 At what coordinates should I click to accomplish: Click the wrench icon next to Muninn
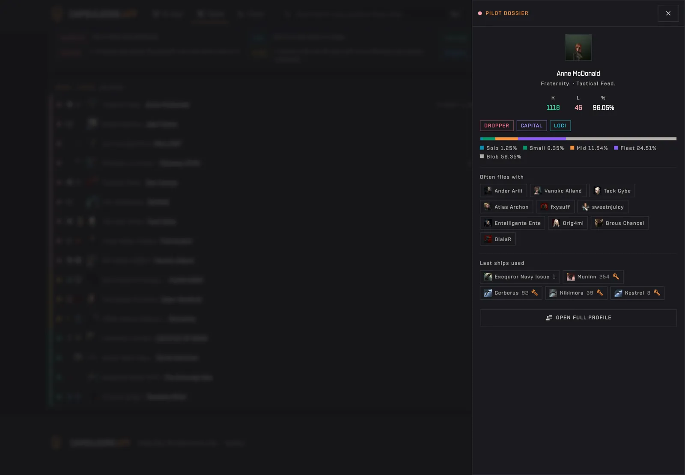click(x=616, y=277)
